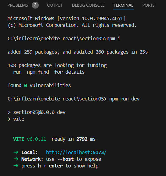
Task: Open the PROBLEMS panel tab
Action: tap(18, 5)
